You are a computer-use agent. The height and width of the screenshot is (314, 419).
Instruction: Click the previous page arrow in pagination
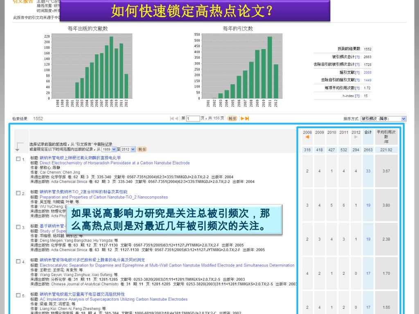[x=176, y=119]
